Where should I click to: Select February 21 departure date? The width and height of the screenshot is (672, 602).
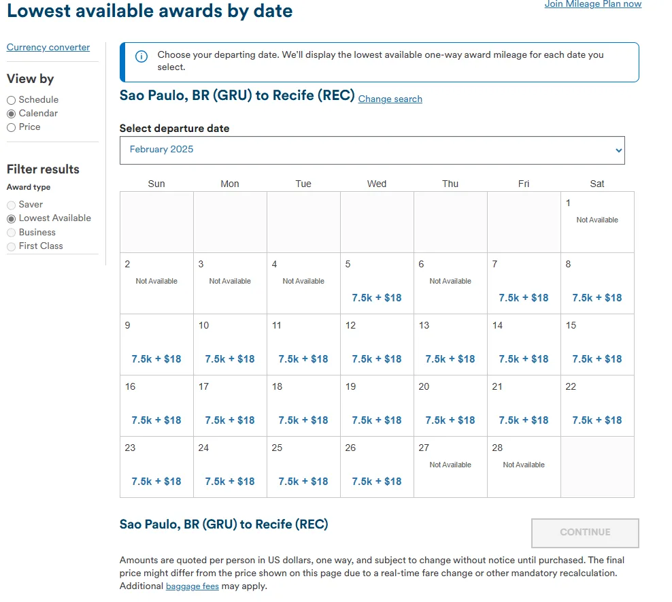point(524,406)
